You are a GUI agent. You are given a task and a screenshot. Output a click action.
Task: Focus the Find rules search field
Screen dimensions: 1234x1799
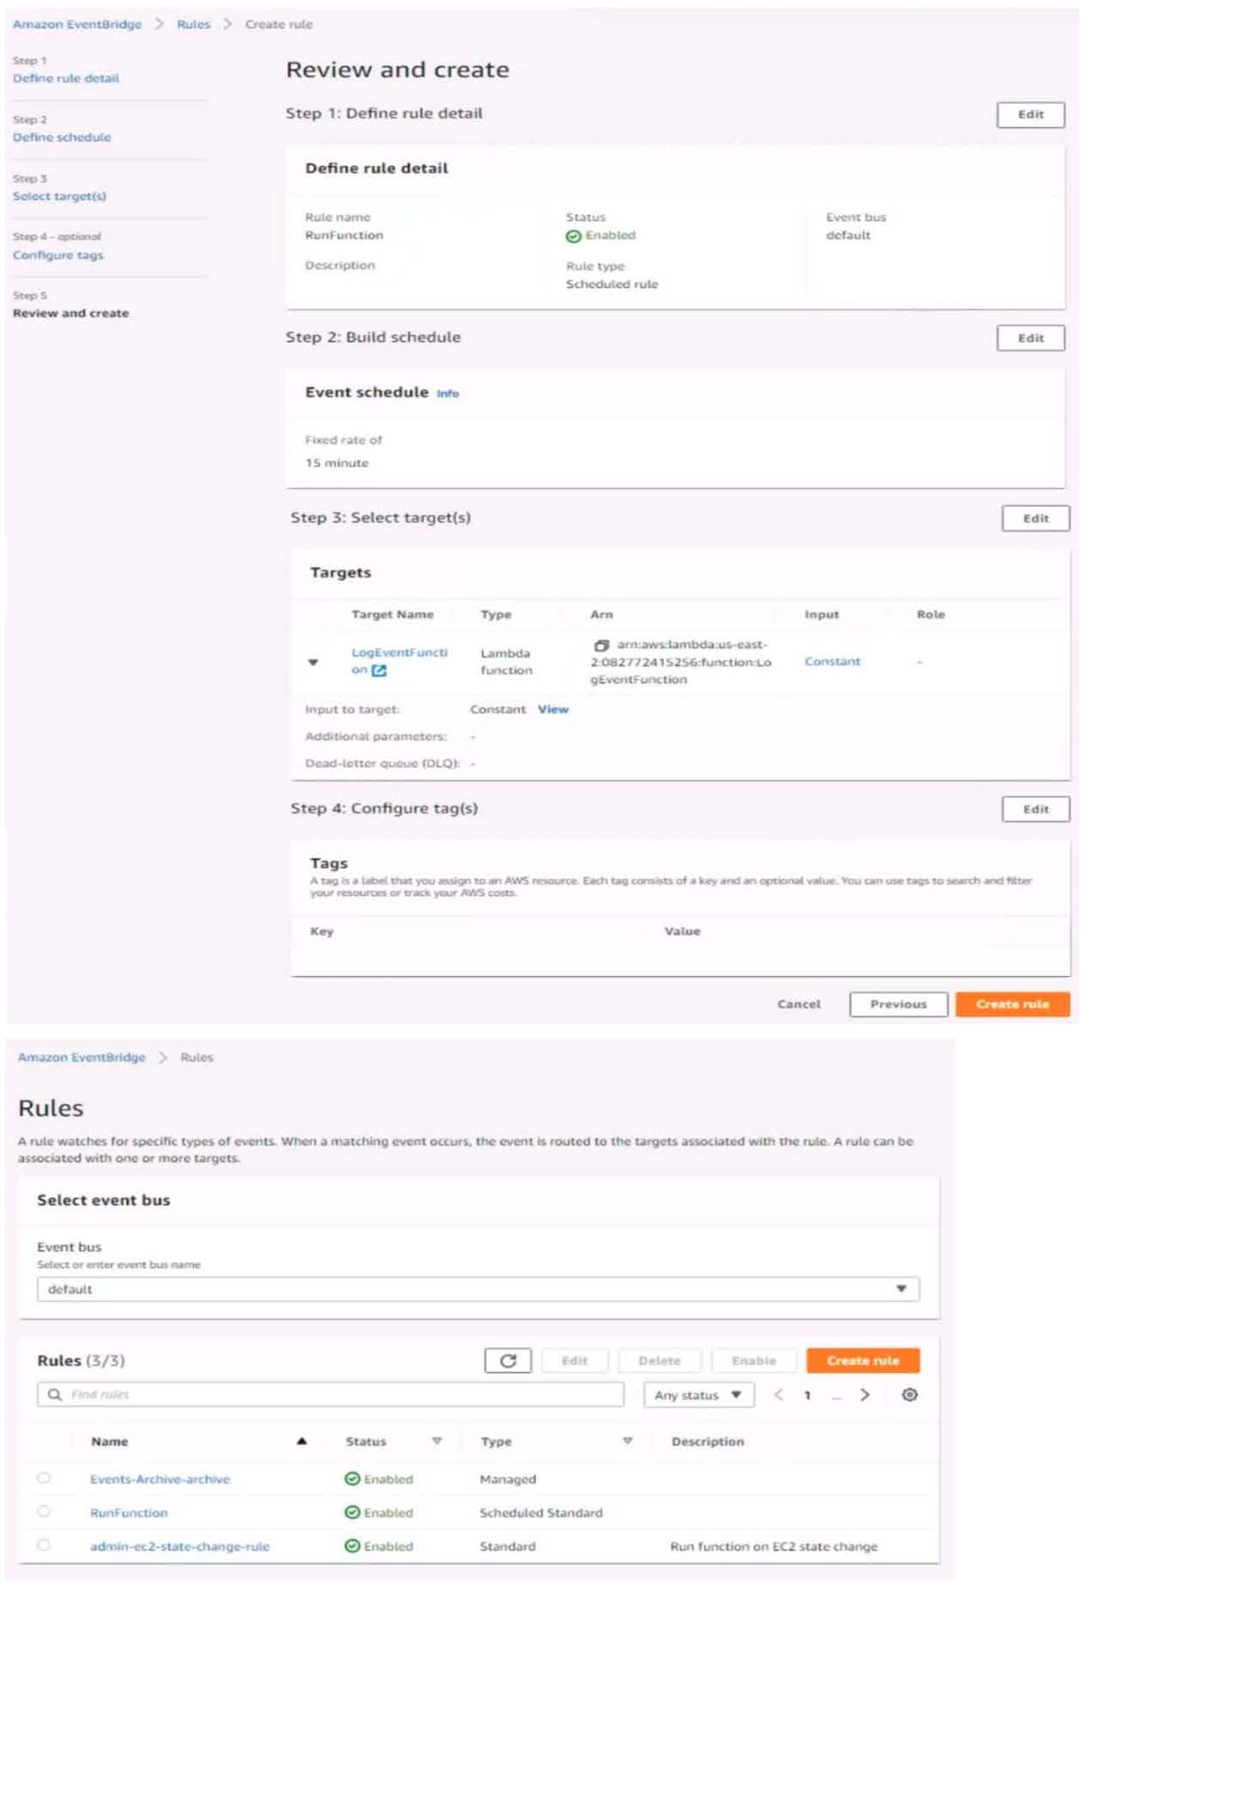pyautogui.click(x=330, y=1395)
